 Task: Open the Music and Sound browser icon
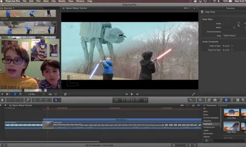coord(220,100)
